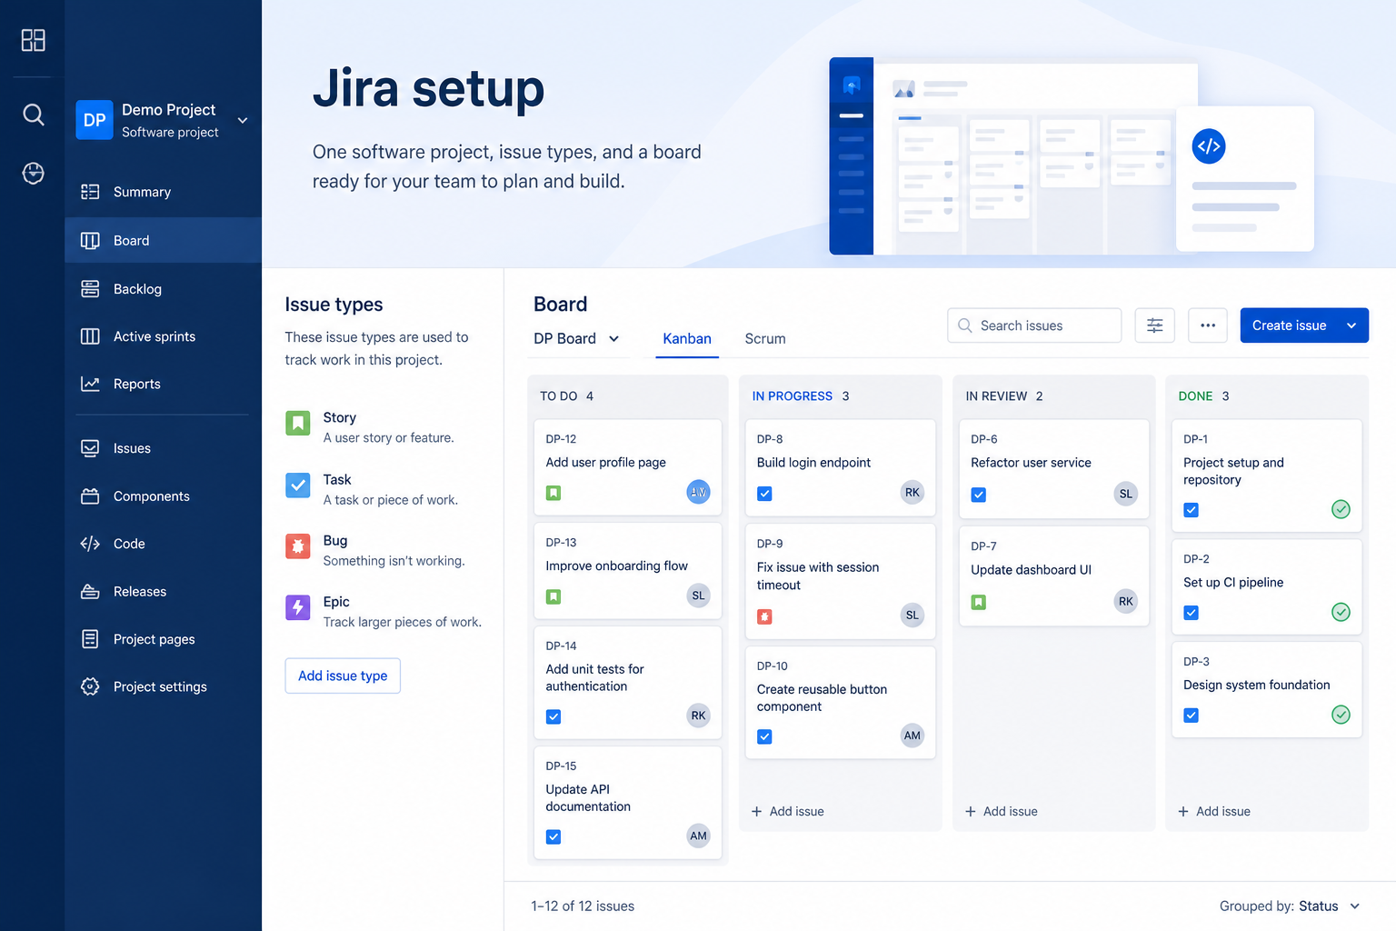Add issue in In Progress column

788,811
